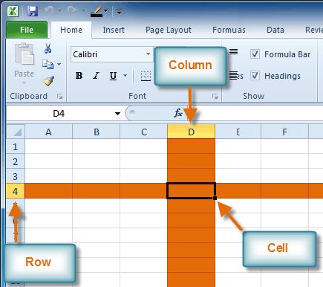Select the Format Painter brush icon
Viewport: 323px width, 287px height.
click(x=48, y=81)
